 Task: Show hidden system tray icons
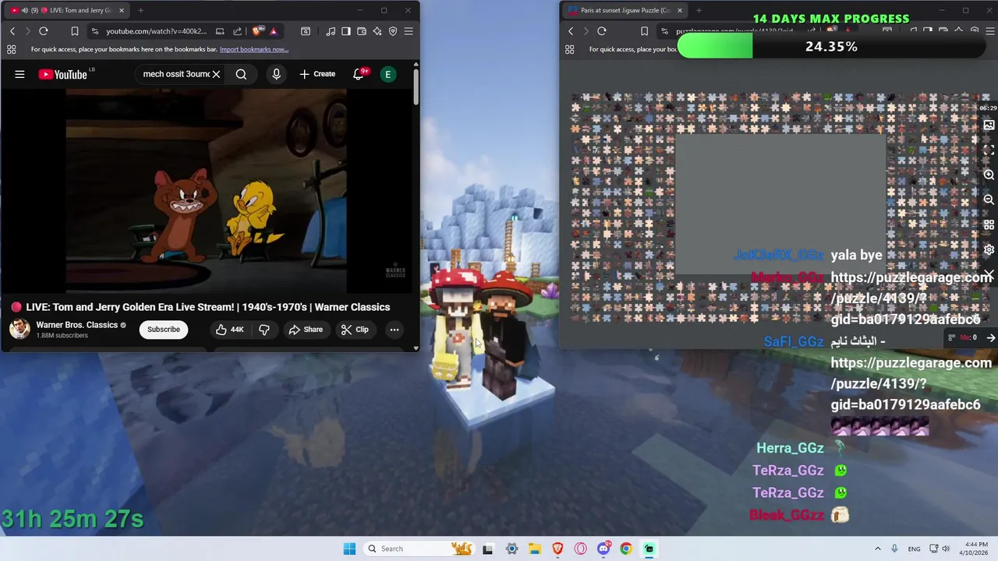pos(877,549)
